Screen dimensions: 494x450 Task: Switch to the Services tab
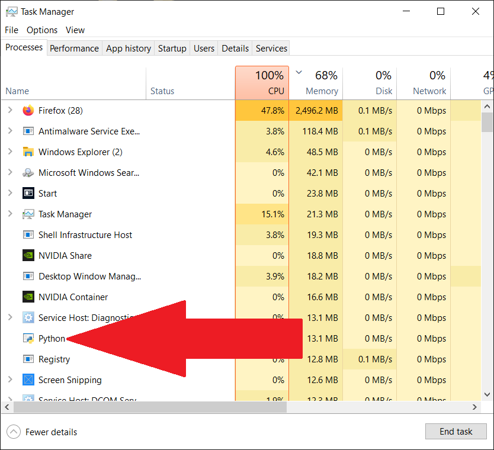(271, 48)
